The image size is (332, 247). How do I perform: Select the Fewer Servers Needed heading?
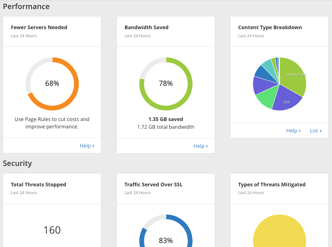pos(39,27)
